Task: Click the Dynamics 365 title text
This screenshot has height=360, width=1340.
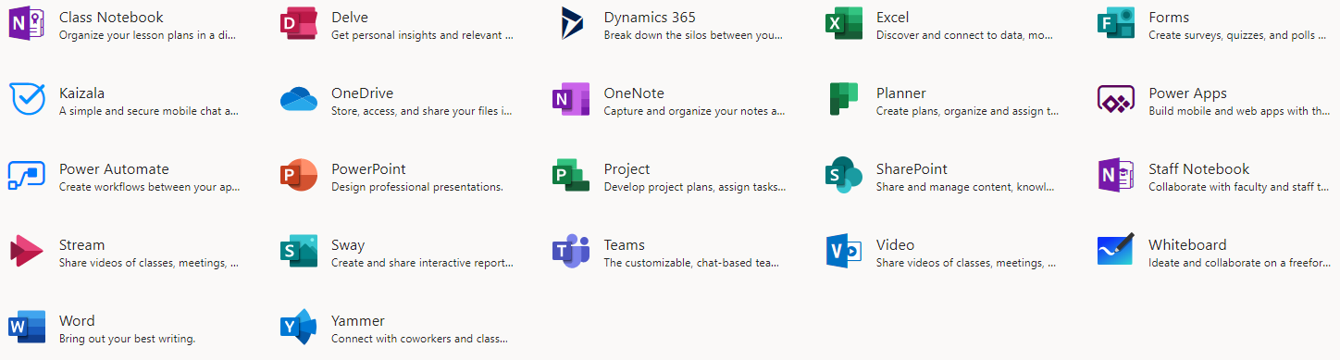Action: pyautogui.click(x=650, y=18)
